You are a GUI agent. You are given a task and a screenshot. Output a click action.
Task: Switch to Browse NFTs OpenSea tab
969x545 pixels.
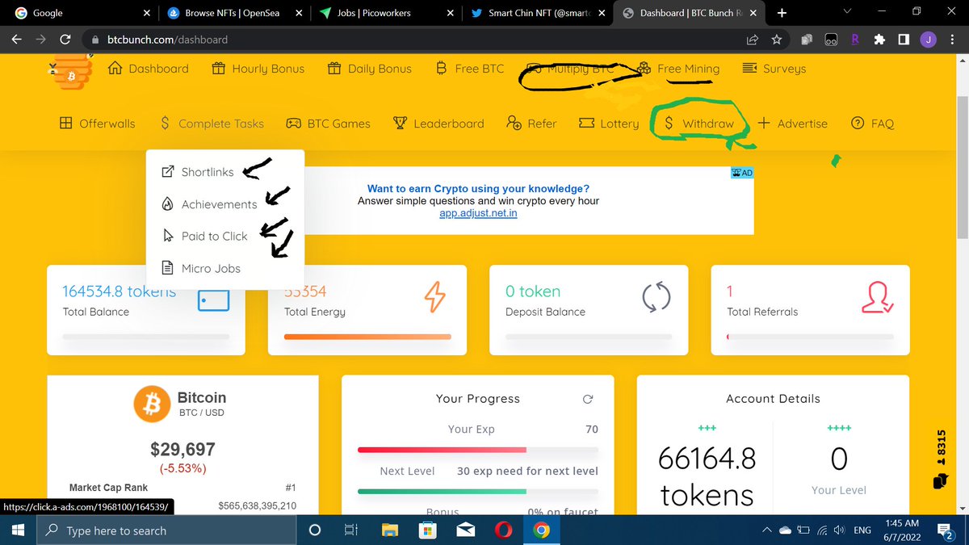[x=233, y=13]
